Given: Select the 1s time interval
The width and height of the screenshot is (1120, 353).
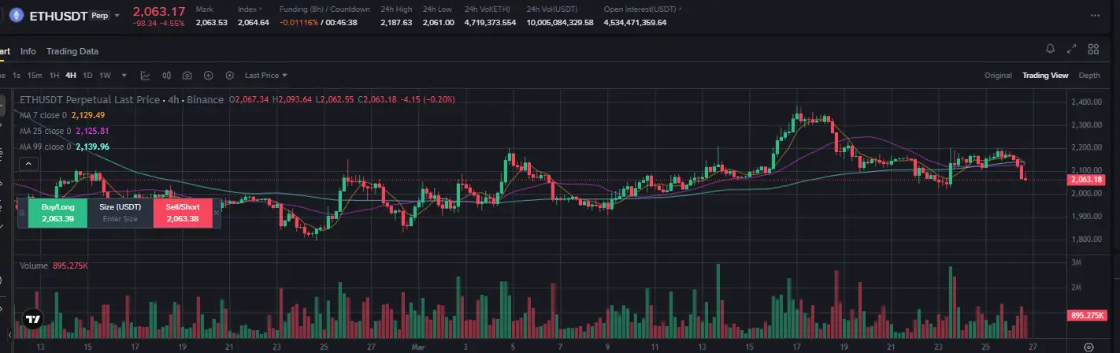Looking at the screenshot, I should click(17, 76).
